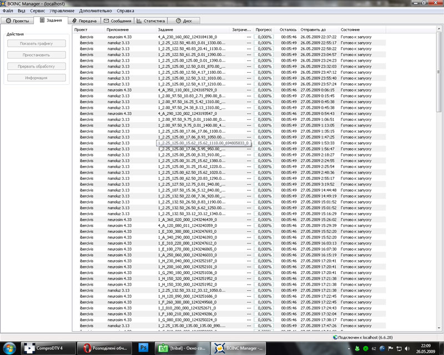Image resolution: width=444 pixels, height=355 pixels.
Task: Sort by the Задание column header
Action: pos(193,29)
